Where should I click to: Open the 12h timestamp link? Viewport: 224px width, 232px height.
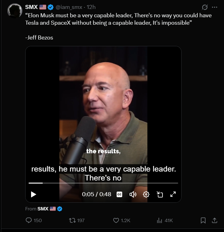91,7
